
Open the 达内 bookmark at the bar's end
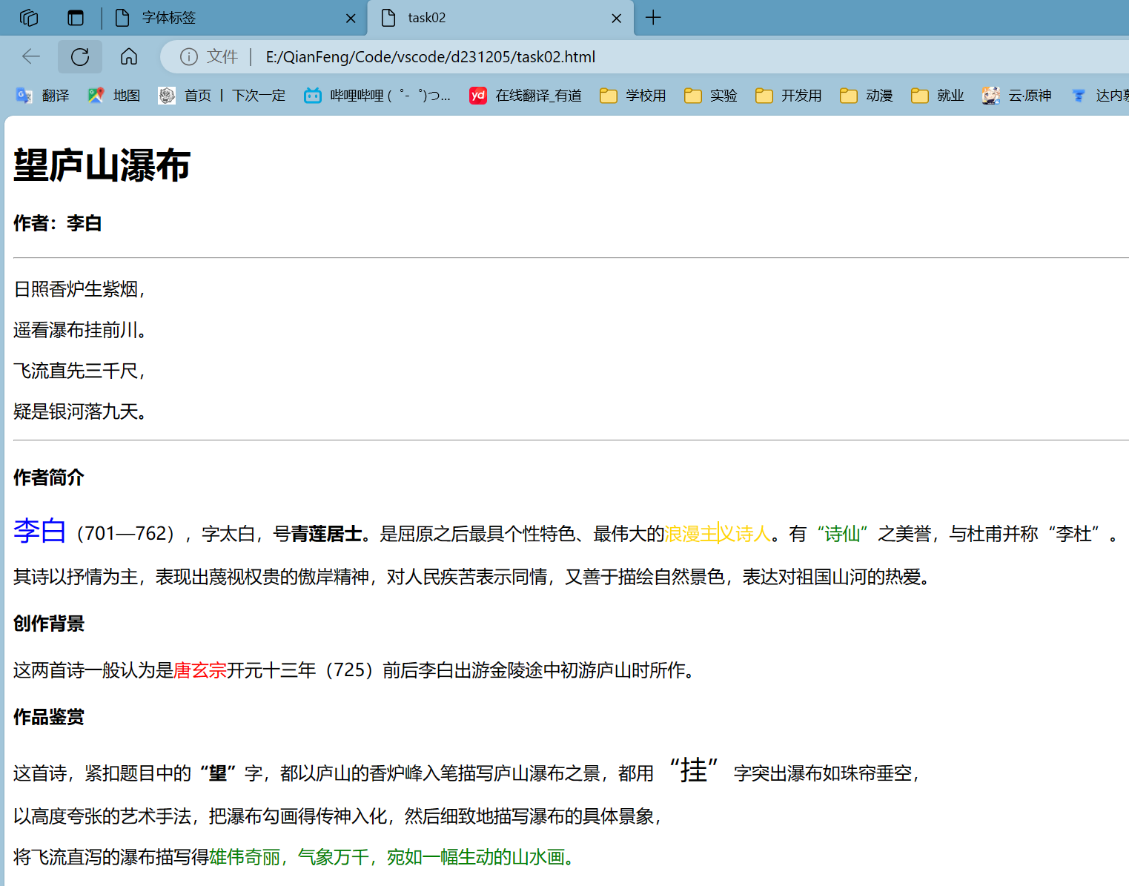click(x=1100, y=95)
